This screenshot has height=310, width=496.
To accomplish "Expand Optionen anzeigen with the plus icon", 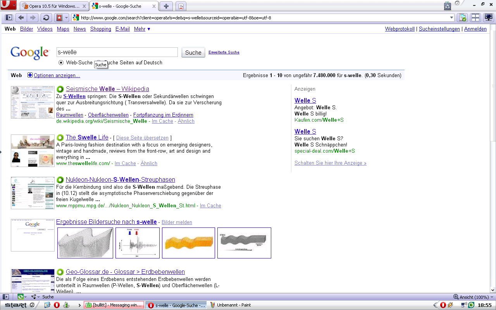I will [x=30, y=75].
